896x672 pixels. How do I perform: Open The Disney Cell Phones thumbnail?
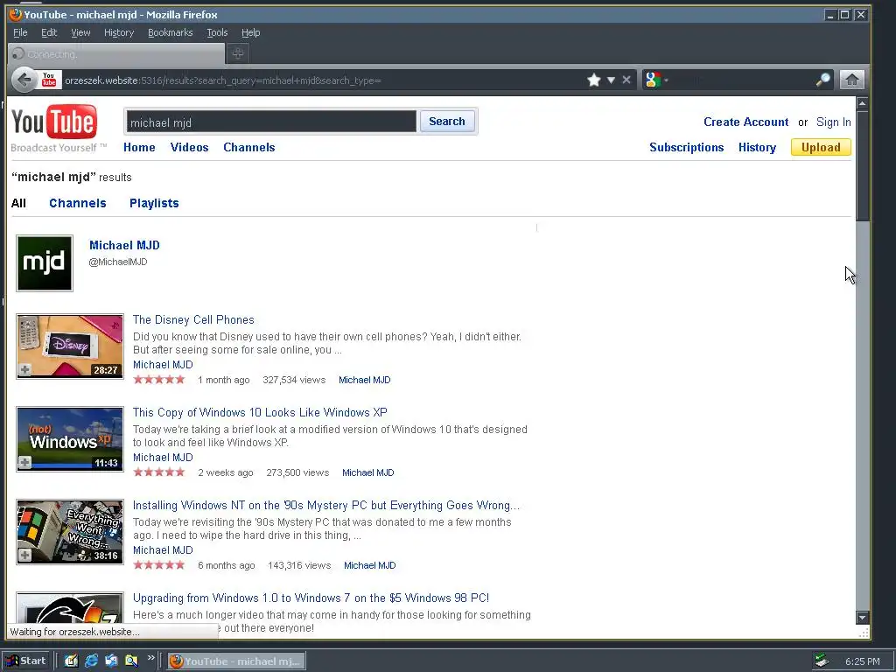pos(70,346)
